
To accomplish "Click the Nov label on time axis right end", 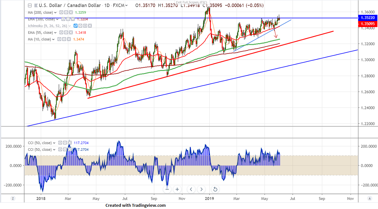I will click(350, 199).
